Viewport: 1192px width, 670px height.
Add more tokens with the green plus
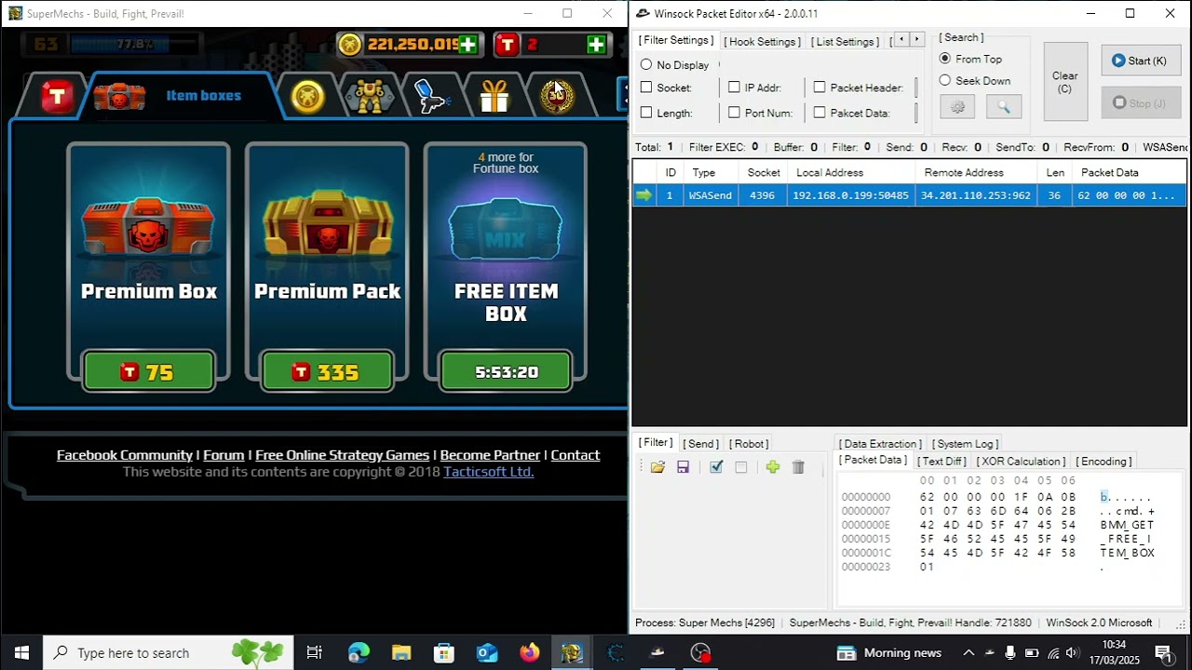(596, 44)
